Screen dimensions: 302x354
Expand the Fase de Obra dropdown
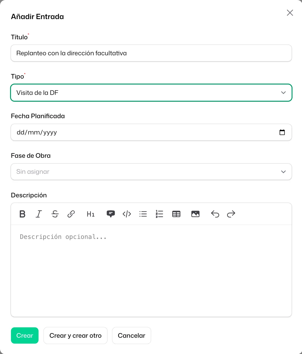click(x=151, y=172)
